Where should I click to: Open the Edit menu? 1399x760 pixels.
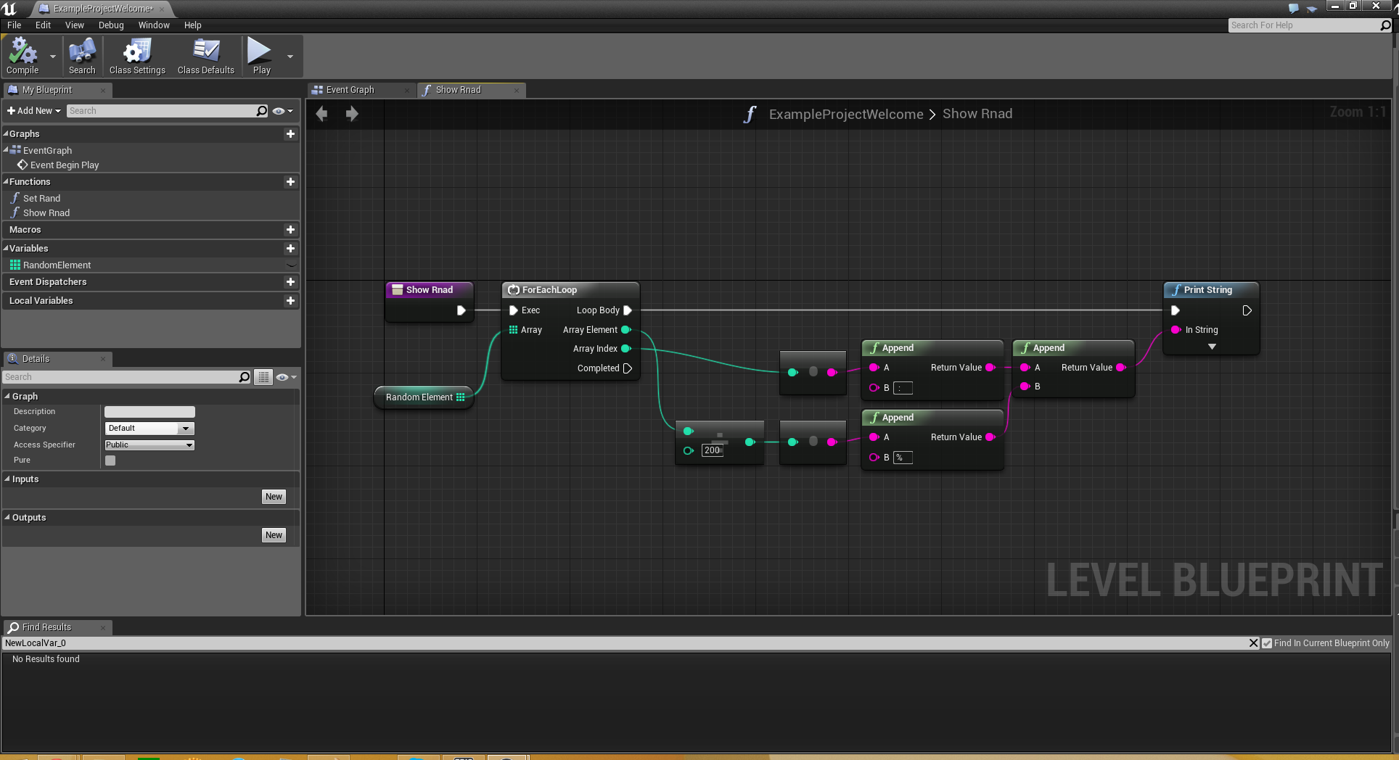tap(44, 25)
